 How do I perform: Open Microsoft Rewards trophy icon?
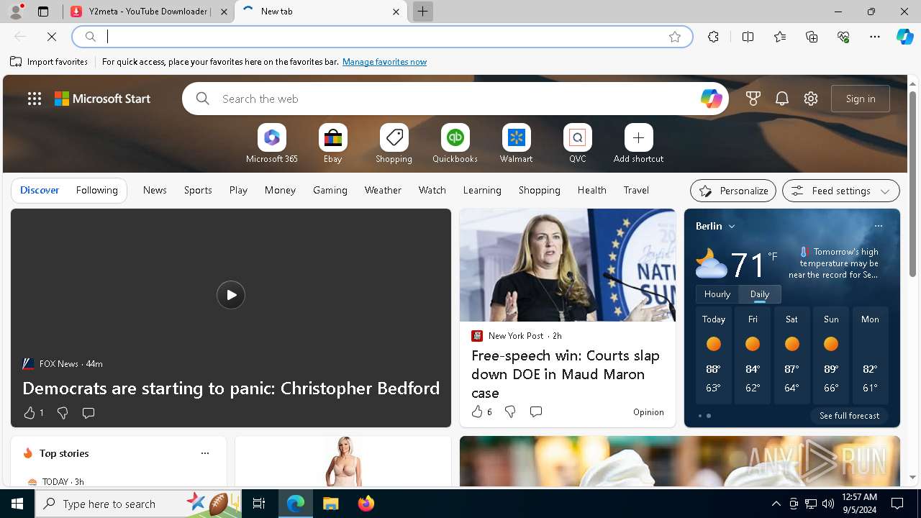point(753,99)
